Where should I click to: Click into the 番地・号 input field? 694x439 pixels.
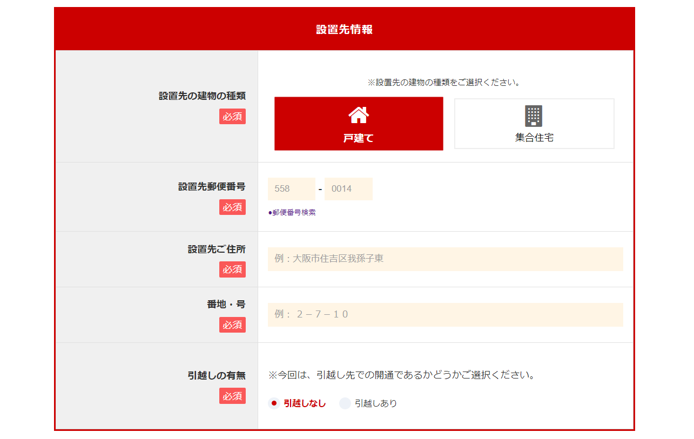pos(445,315)
